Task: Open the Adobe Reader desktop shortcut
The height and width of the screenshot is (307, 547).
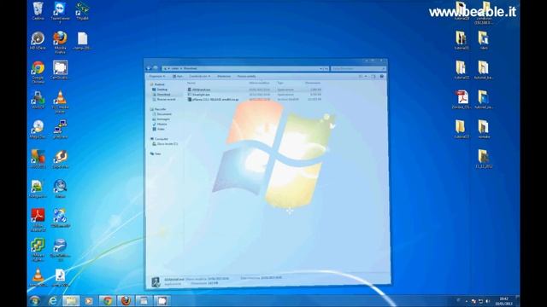Action: click(38, 220)
